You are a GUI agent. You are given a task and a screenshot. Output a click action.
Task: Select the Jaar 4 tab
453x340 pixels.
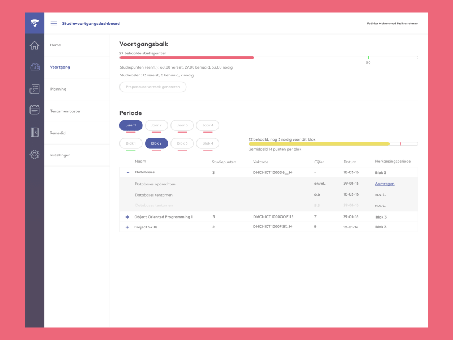click(207, 125)
